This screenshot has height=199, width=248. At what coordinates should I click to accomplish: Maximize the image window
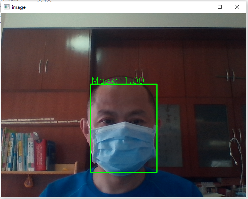[x=220, y=7]
